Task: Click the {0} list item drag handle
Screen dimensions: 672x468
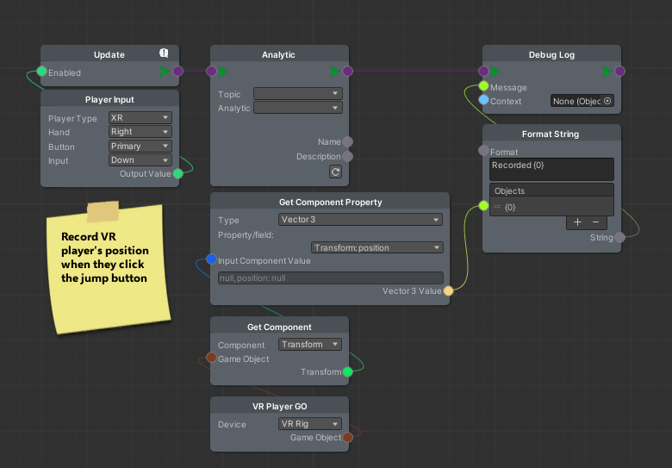Action: (x=497, y=207)
